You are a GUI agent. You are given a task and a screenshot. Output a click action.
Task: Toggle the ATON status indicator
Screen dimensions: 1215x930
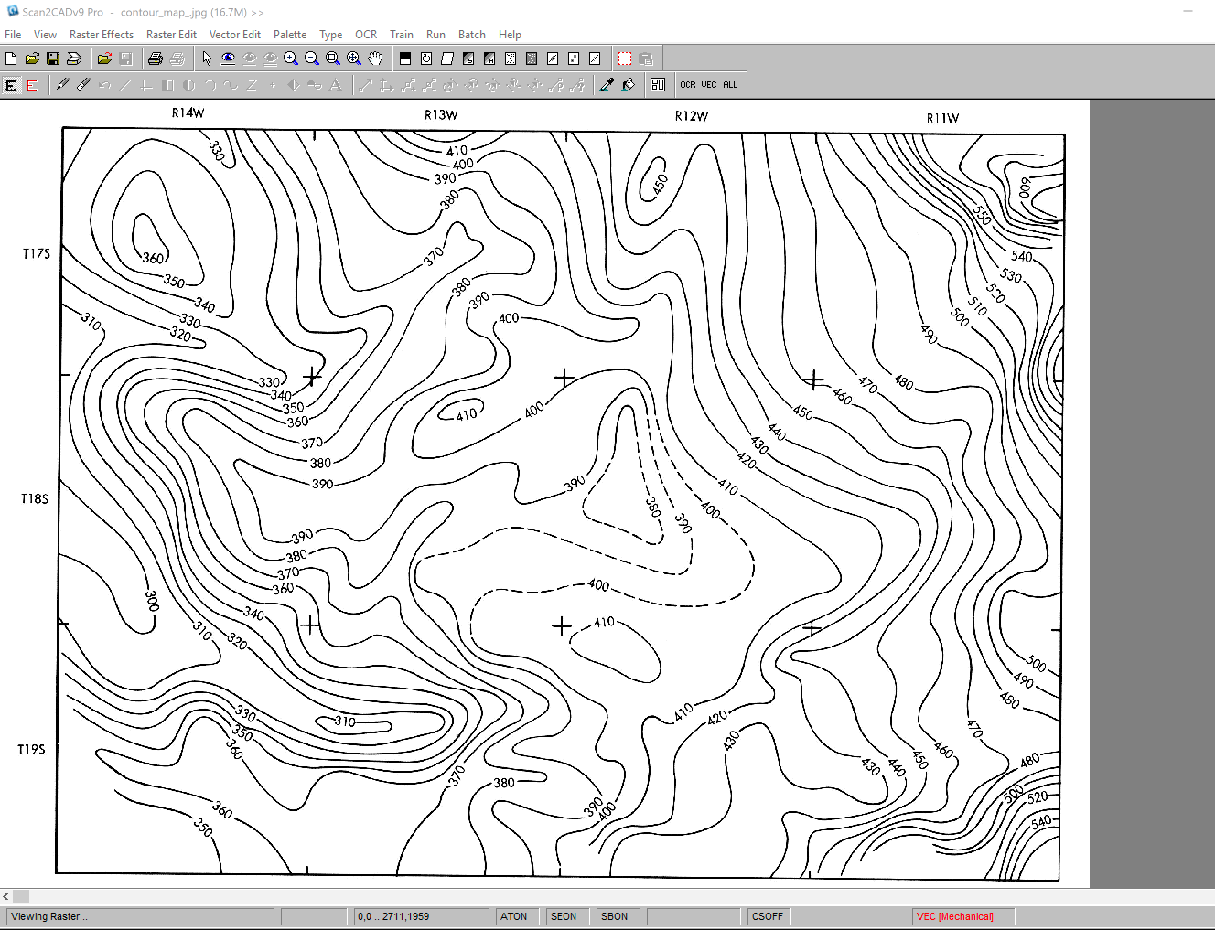pos(516,915)
